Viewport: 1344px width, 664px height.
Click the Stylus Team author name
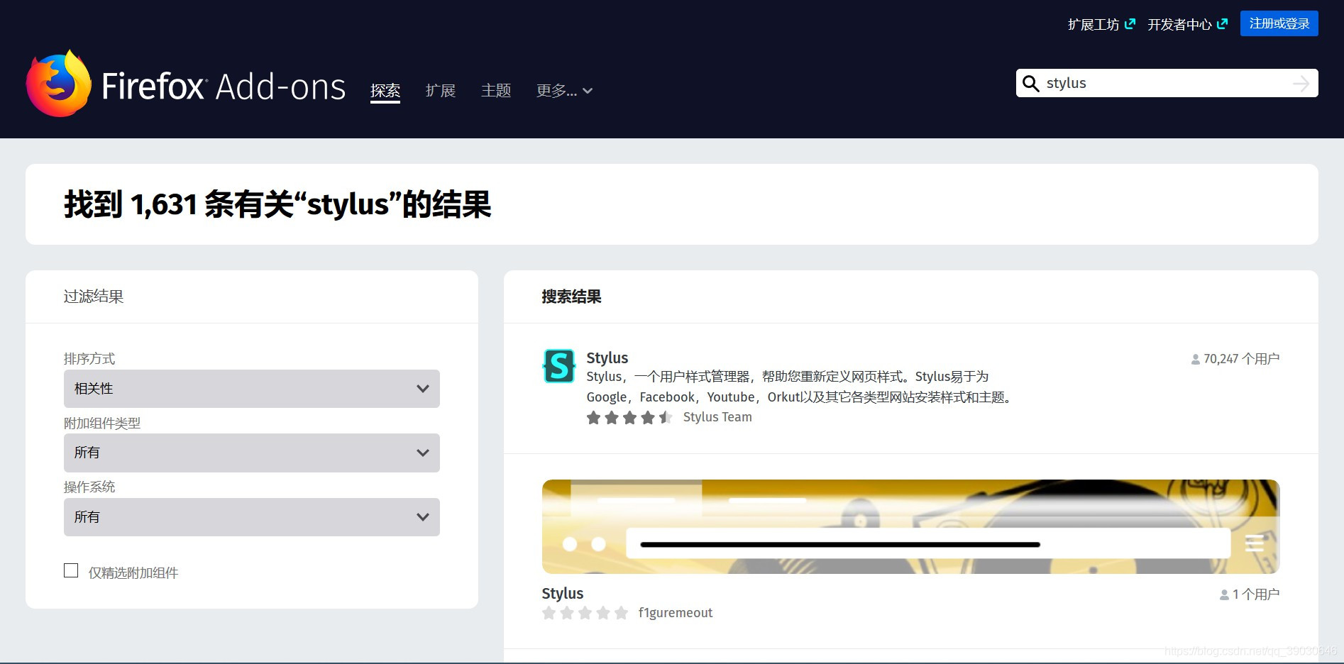[x=717, y=417]
